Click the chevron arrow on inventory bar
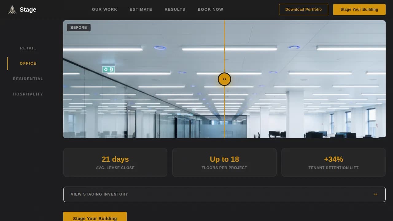Viewport: 393px width, 221px height. (x=375, y=194)
